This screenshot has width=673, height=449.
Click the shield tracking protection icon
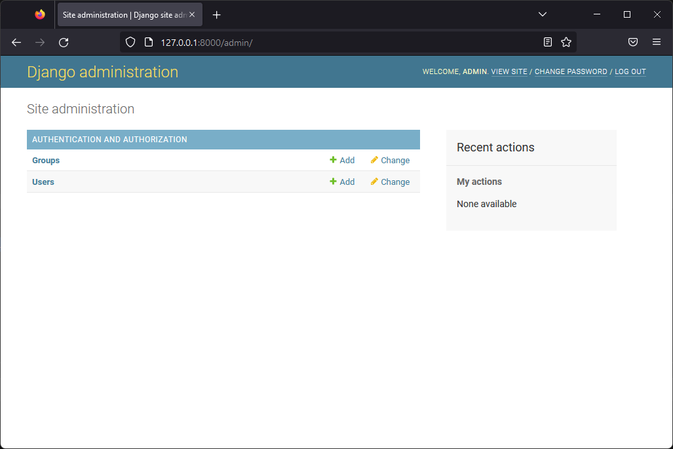130,42
